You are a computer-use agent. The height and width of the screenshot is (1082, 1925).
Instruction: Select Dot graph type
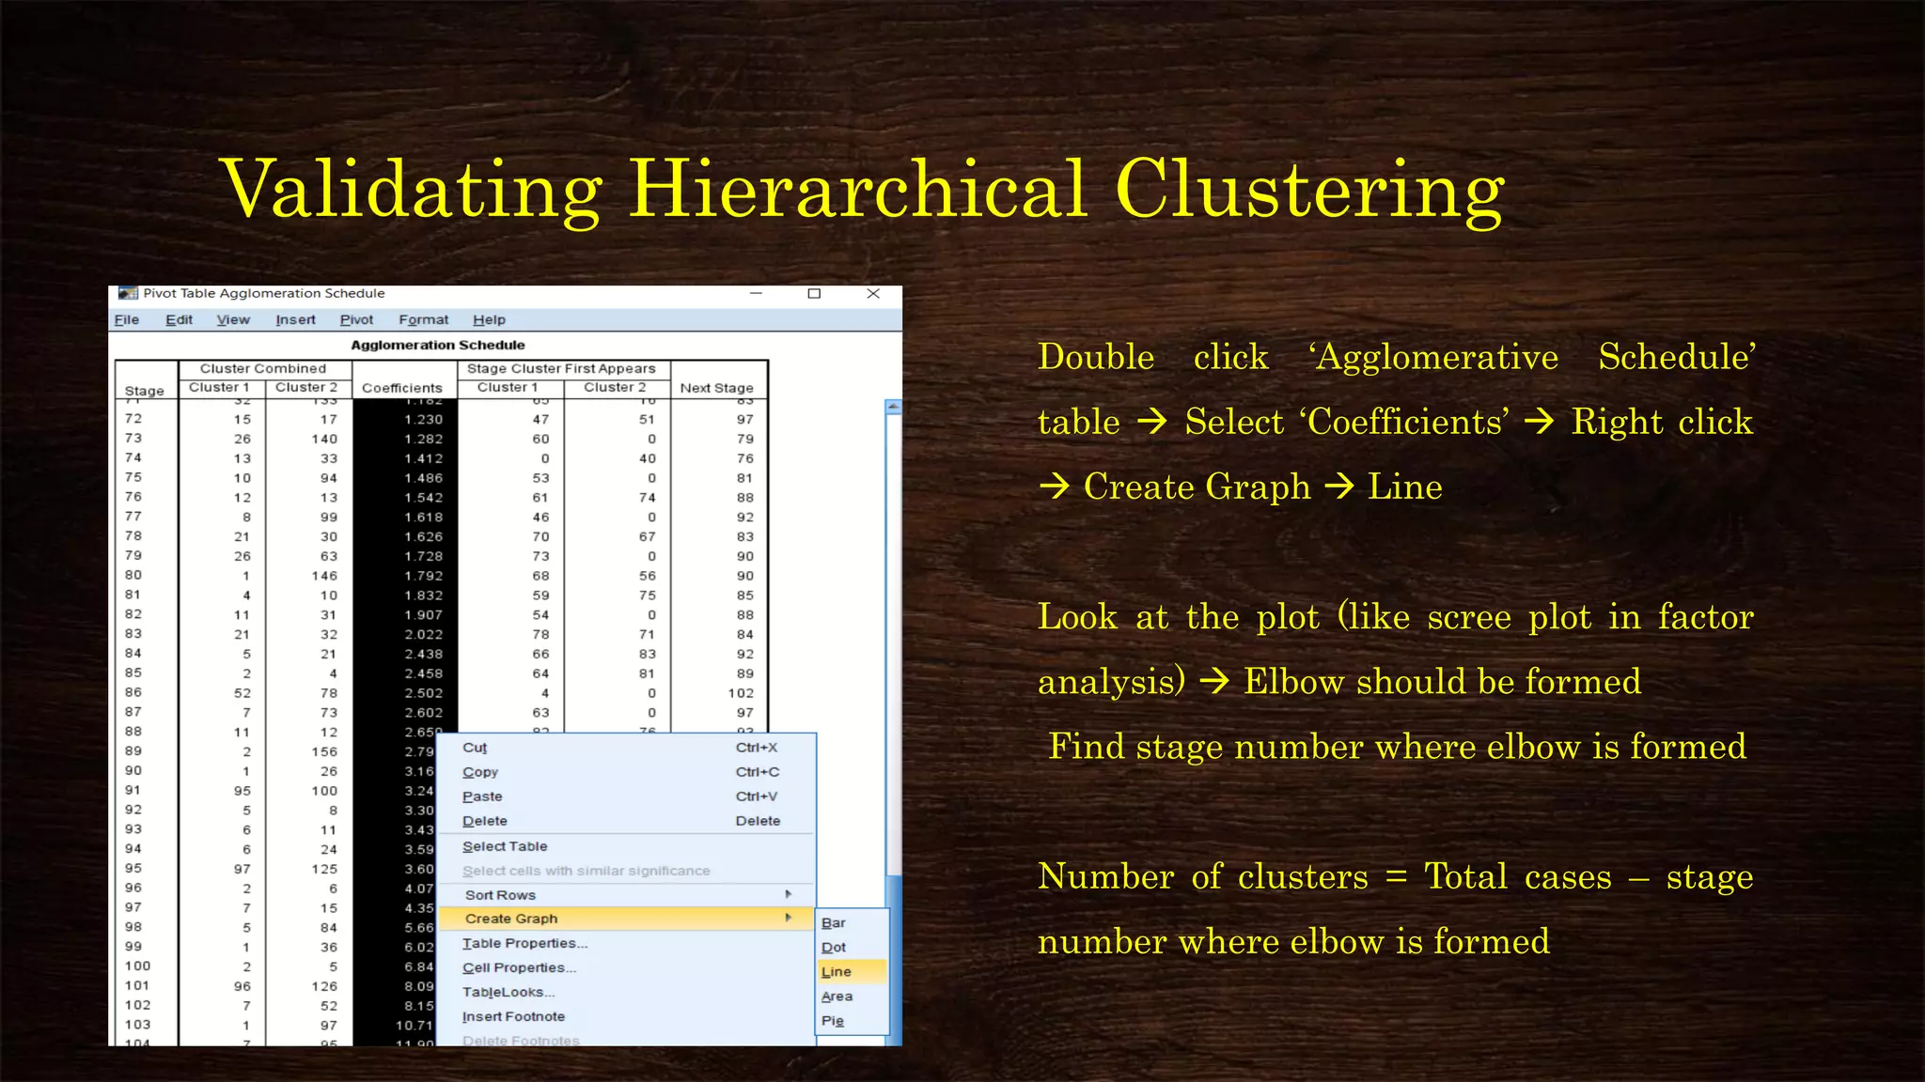coord(852,948)
